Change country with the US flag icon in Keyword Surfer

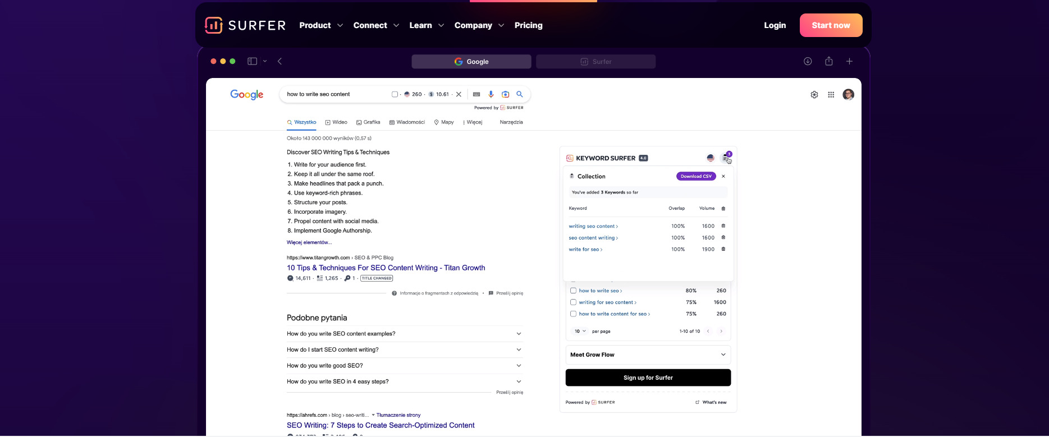[711, 158]
